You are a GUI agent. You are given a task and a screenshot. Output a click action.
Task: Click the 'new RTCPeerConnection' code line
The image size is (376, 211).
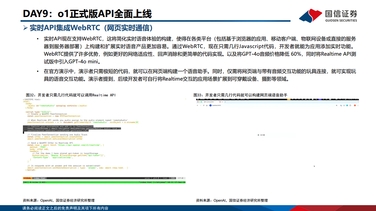click(54, 116)
